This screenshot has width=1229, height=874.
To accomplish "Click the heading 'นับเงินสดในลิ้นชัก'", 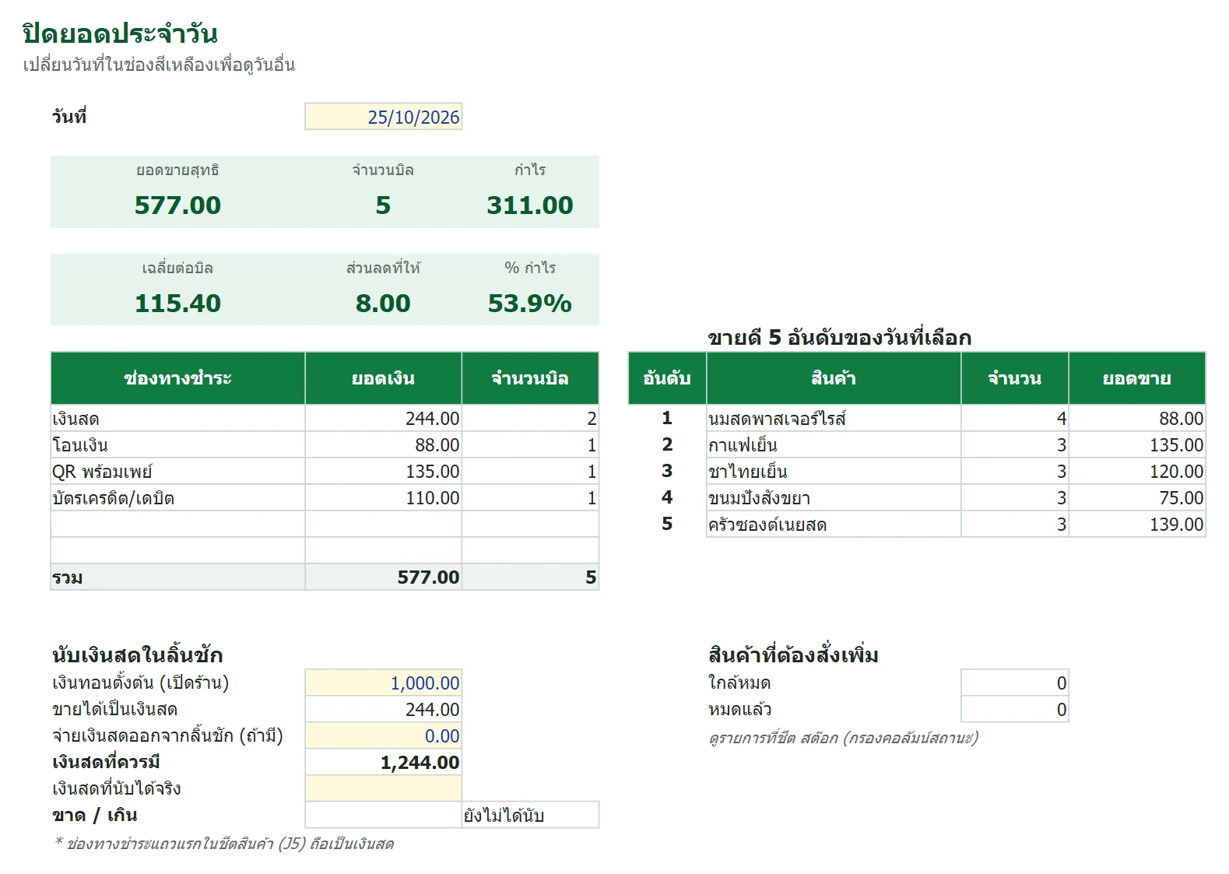I will pos(138,655).
